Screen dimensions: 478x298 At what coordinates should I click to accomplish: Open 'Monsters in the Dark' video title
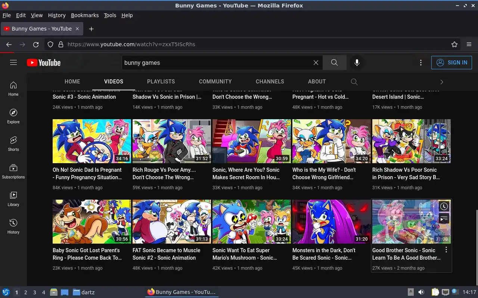(x=324, y=254)
